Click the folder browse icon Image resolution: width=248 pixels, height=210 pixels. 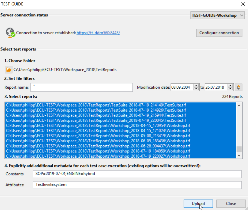8,70
